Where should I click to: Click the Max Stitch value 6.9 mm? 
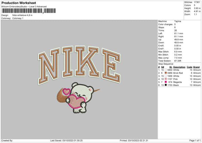178,52
